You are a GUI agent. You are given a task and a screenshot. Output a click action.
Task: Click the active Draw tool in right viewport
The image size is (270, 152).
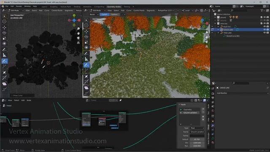tap(86, 65)
